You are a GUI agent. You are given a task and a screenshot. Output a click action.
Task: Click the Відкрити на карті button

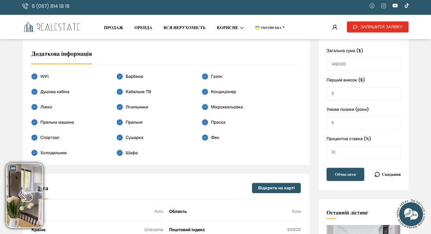click(x=276, y=188)
